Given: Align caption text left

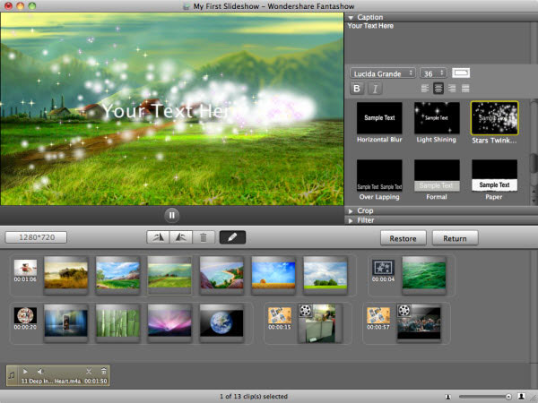Looking at the screenshot, I should click(425, 89).
